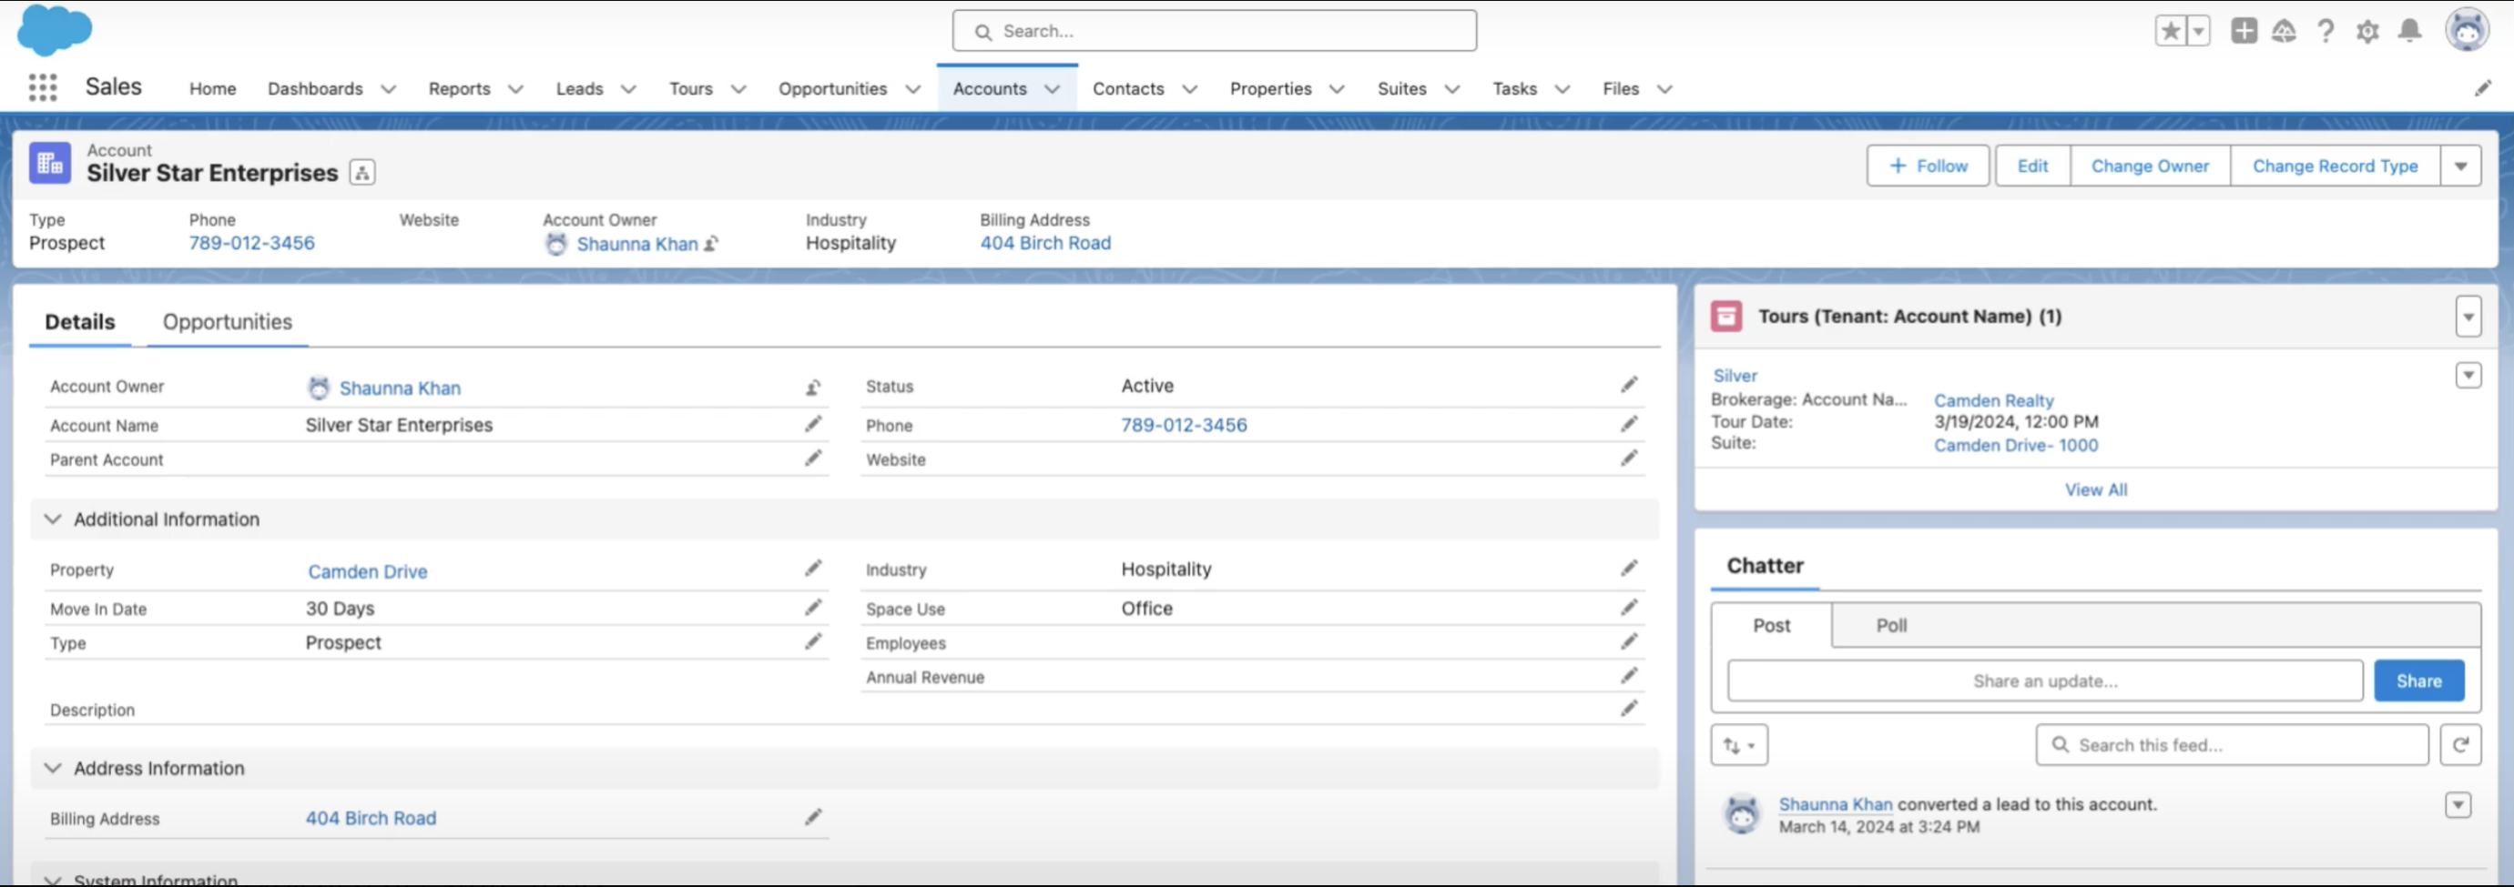
Task: Open Camden Drive property link
Action: [367, 571]
